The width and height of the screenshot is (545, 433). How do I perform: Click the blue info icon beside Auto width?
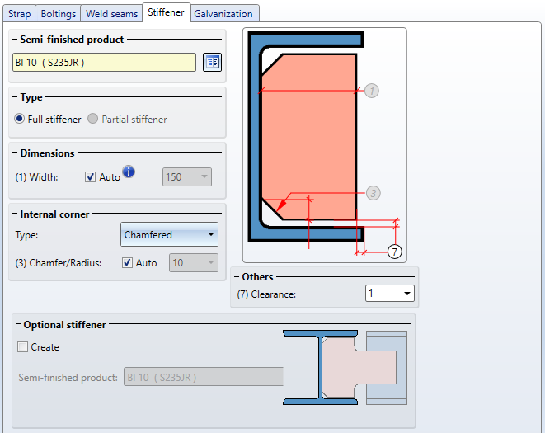pyautogui.click(x=129, y=172)
